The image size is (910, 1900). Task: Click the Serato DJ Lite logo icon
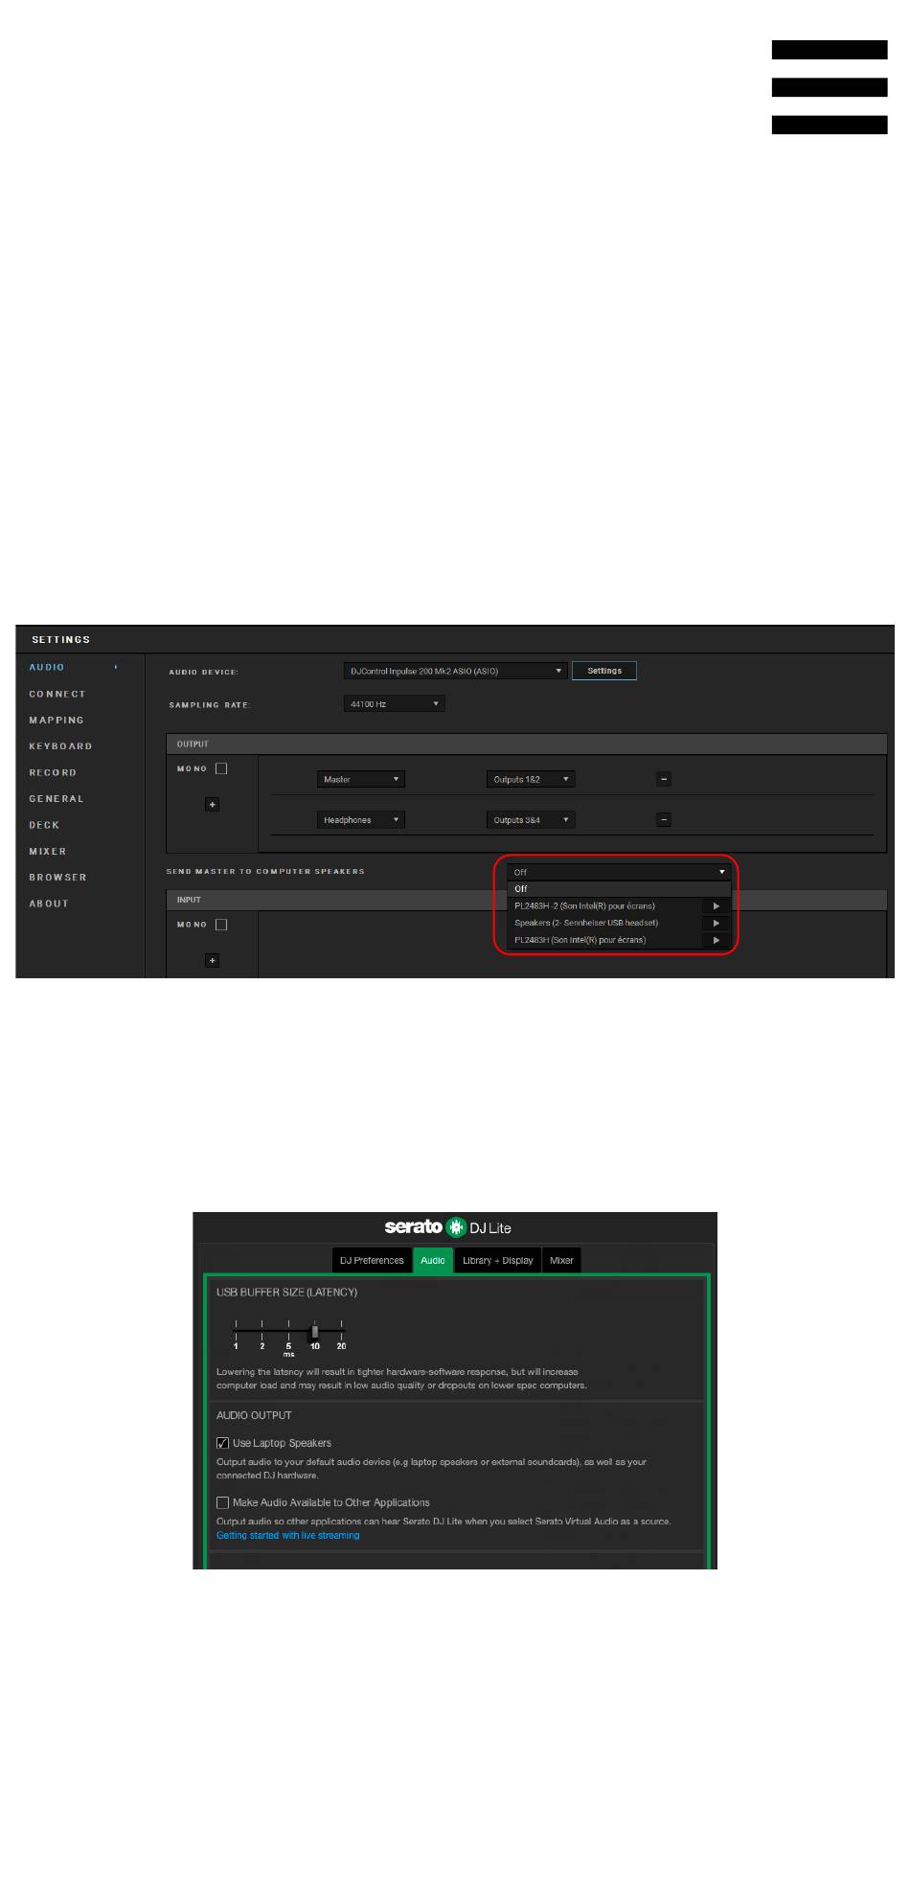pos(456,1227)
